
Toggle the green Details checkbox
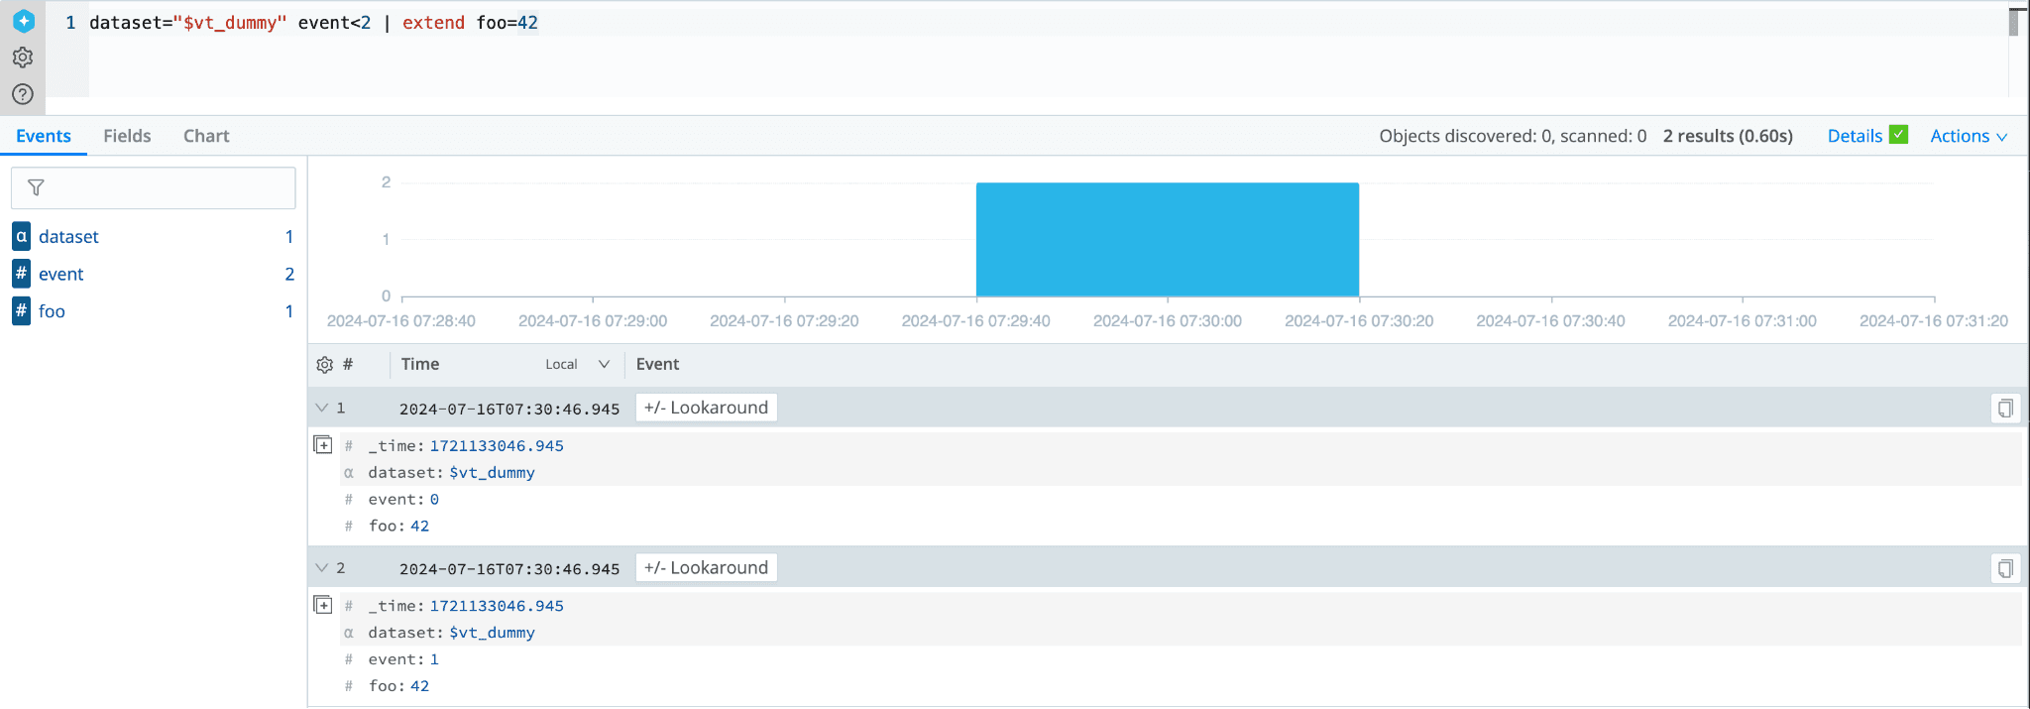1898,135
